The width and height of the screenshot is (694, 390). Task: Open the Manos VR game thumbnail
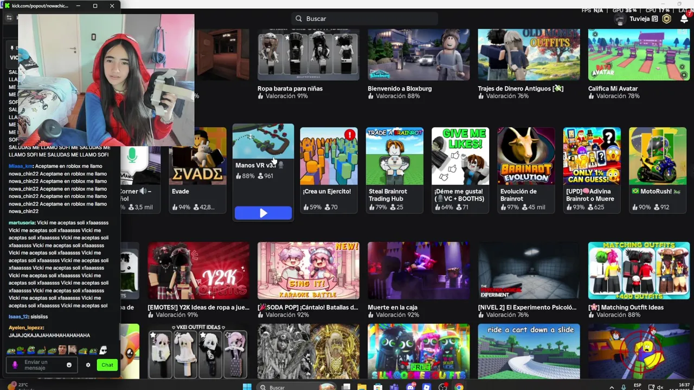tap(263, 141)
